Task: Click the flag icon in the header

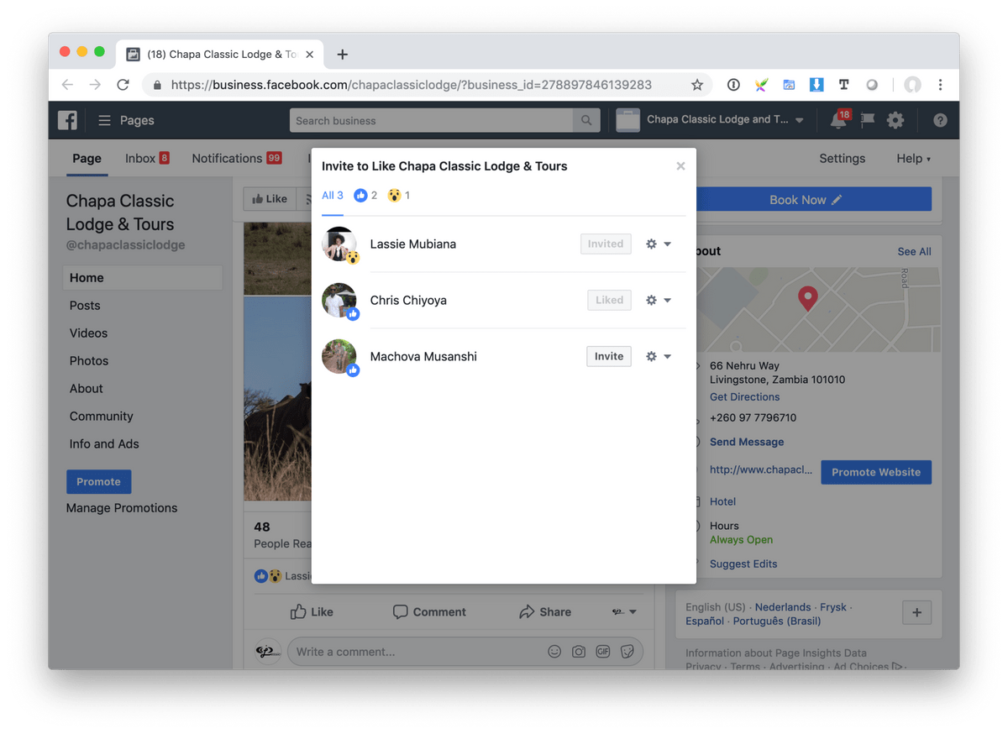Action: point(867,120)
